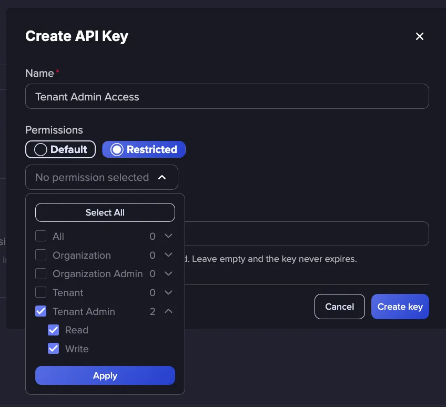Expand the Organization group chevron
The width and height of the screenshot is (446, 407).
click(x=168, y=255)
